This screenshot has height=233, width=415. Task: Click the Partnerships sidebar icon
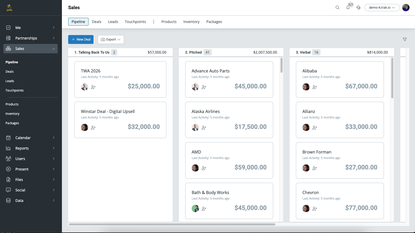click(8, 38)
